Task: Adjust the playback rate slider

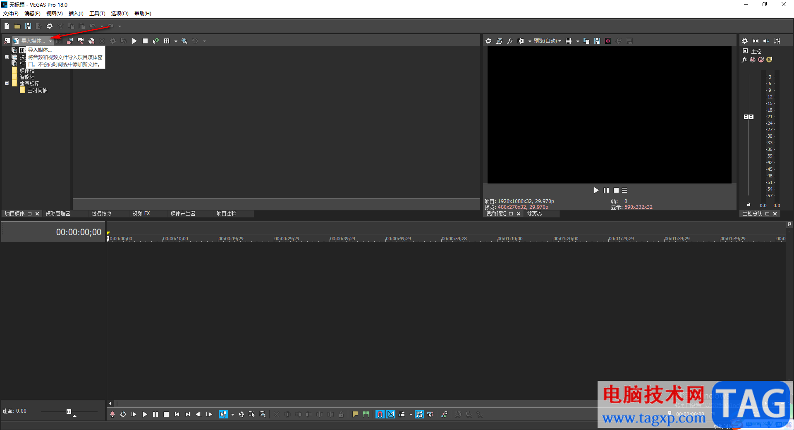Action: [69, 411]
